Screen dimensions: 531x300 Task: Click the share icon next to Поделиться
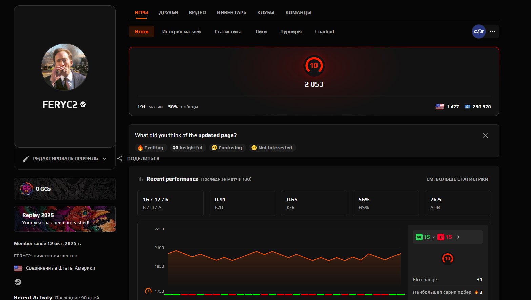pyautogui.click(x=119, y=158)
